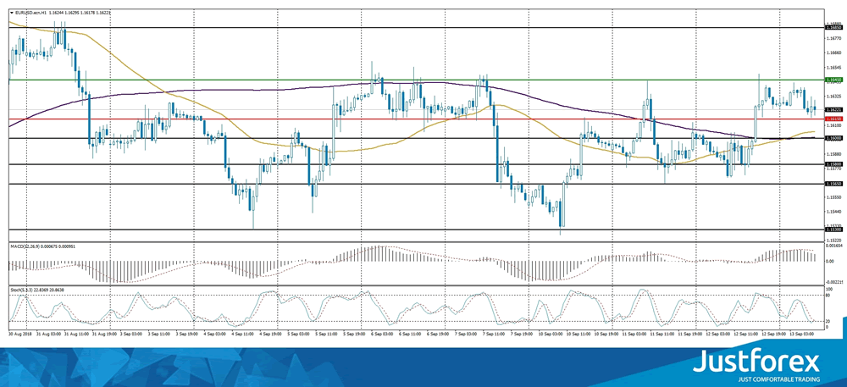Open the EURUSD chart dropdown triangle
847x387 pixels.
12,11
